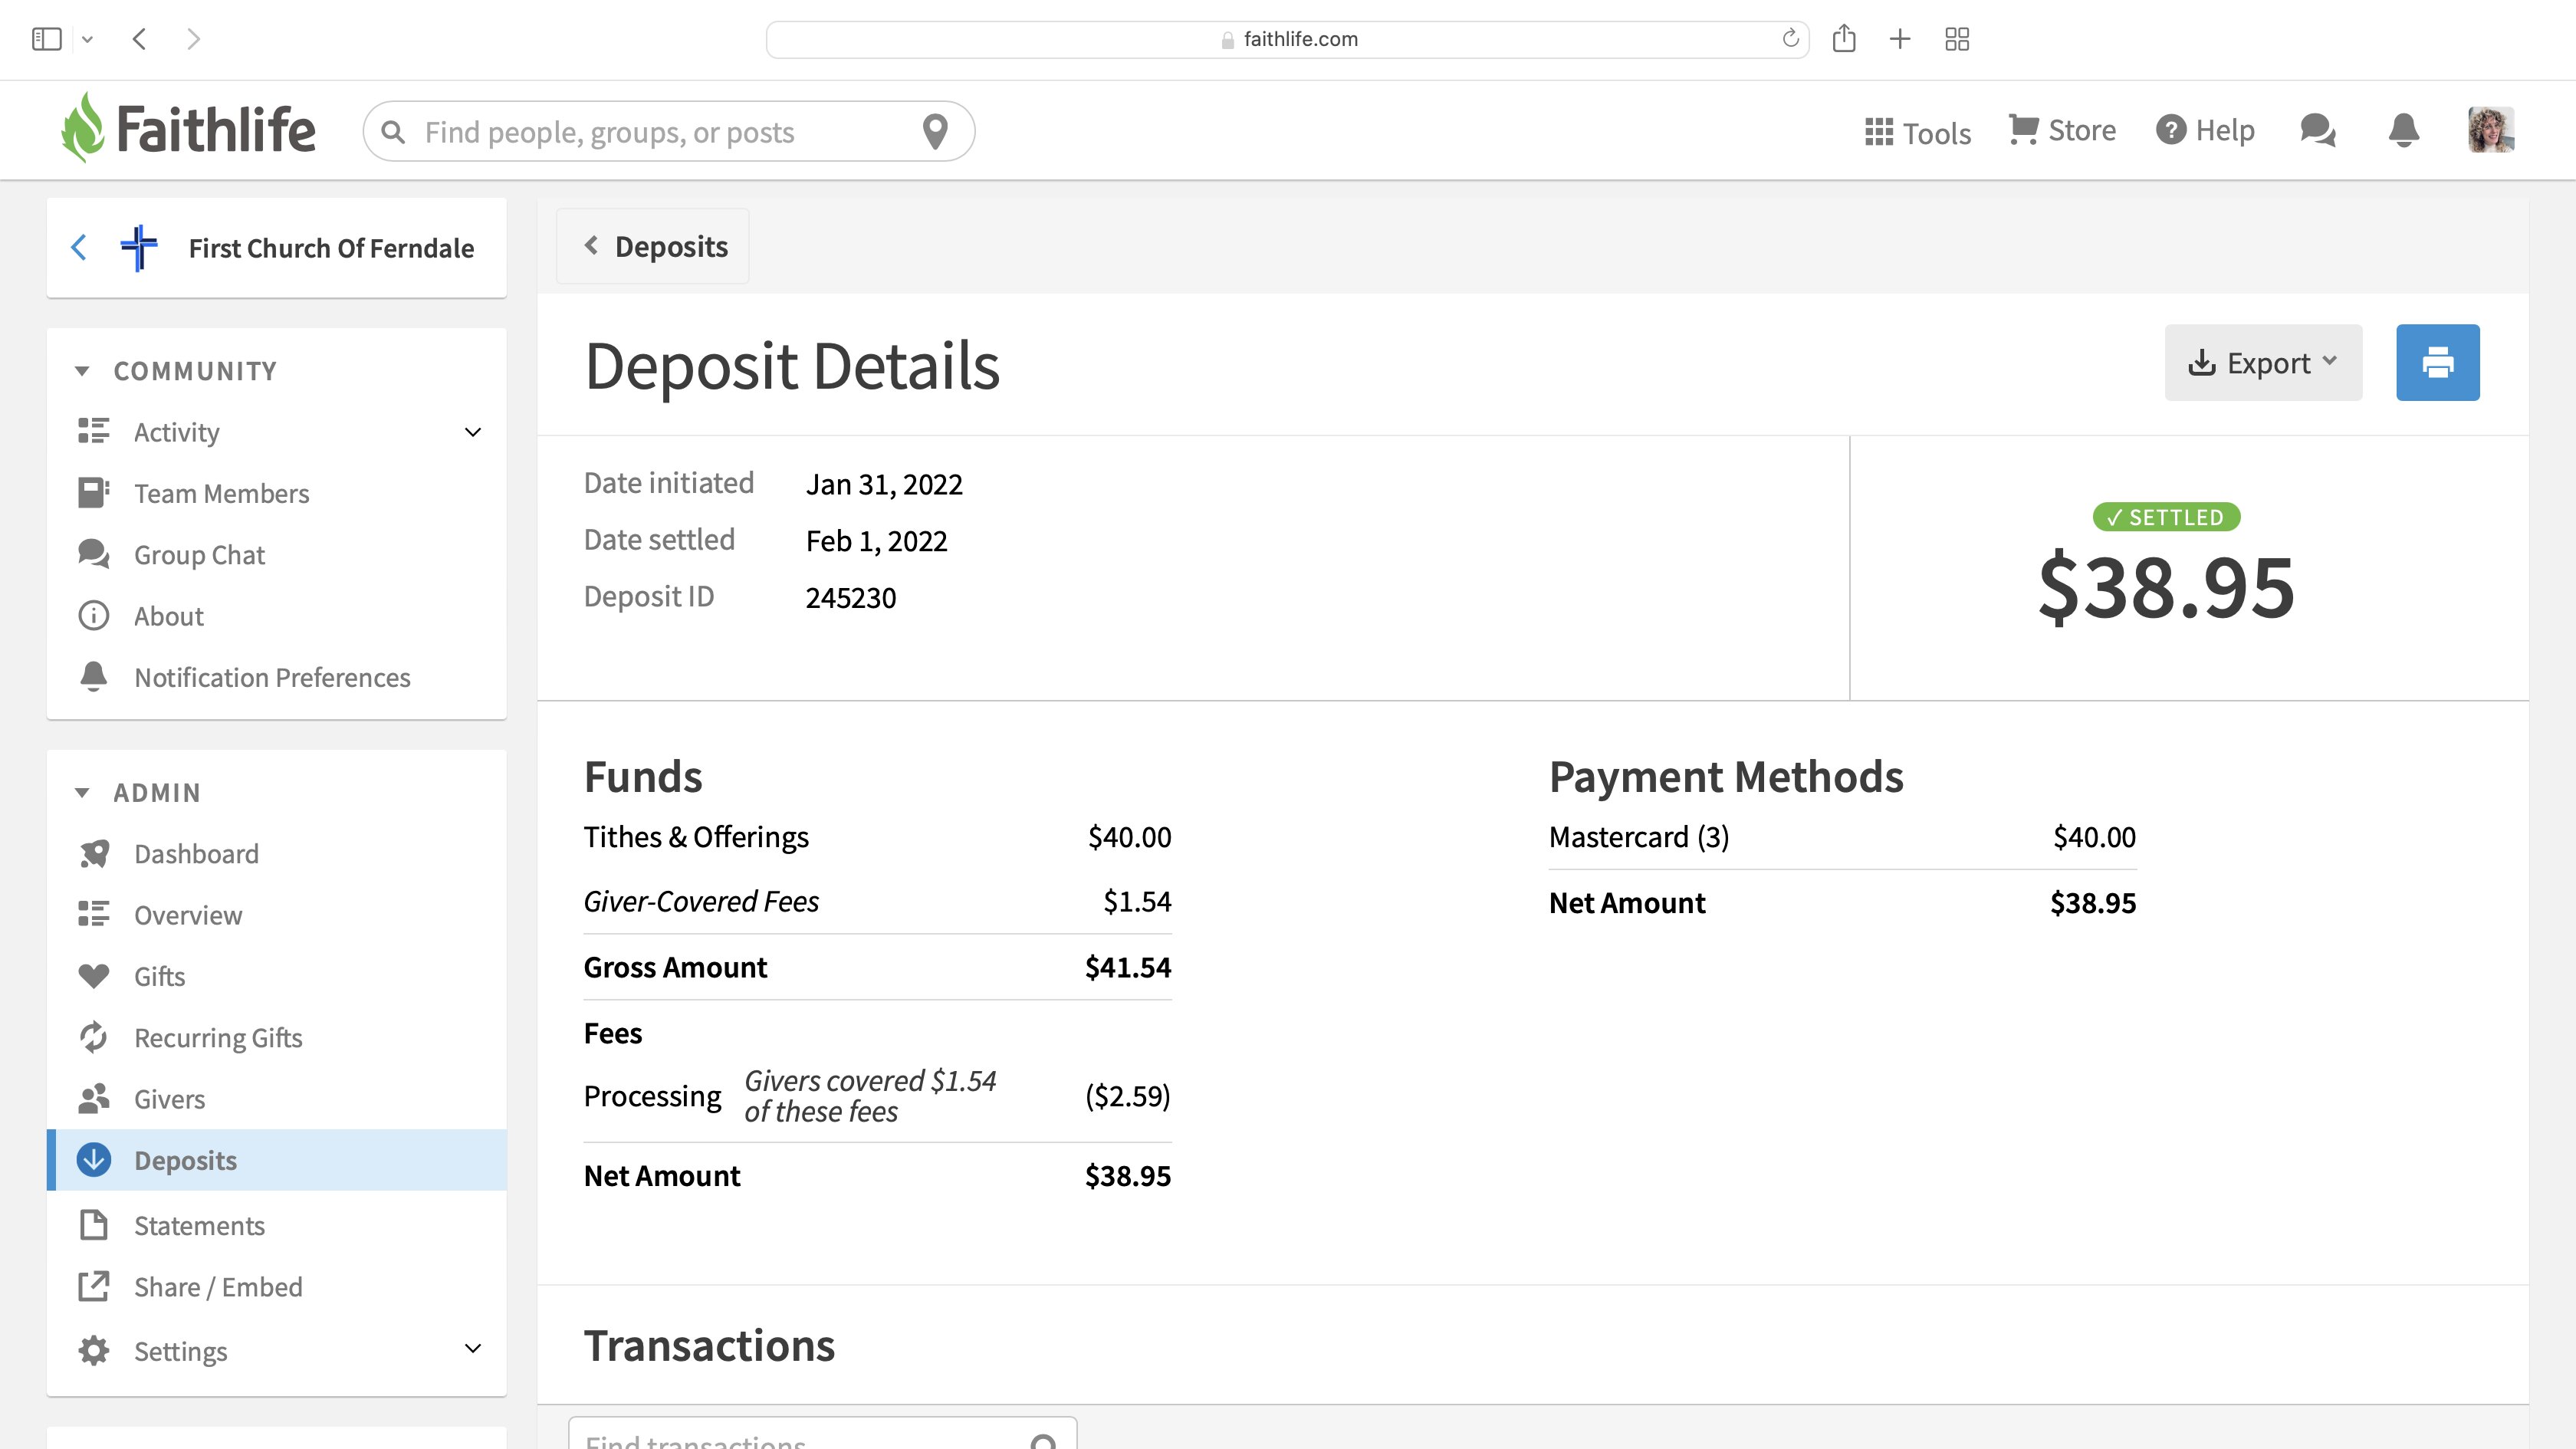Viewport: 2576px width, 1449px height.
Task: Open Statements
Action: tap(199, 1226)
